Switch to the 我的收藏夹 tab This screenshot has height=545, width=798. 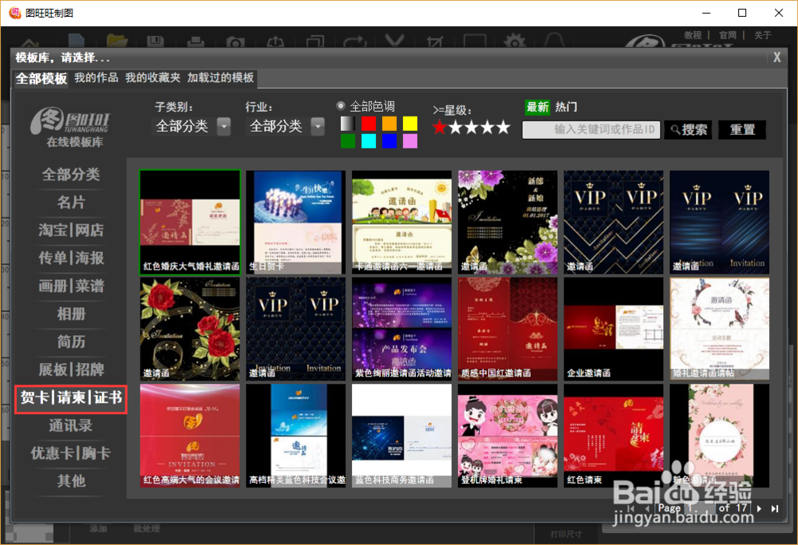pyautogui.click(x=152, y=77)
